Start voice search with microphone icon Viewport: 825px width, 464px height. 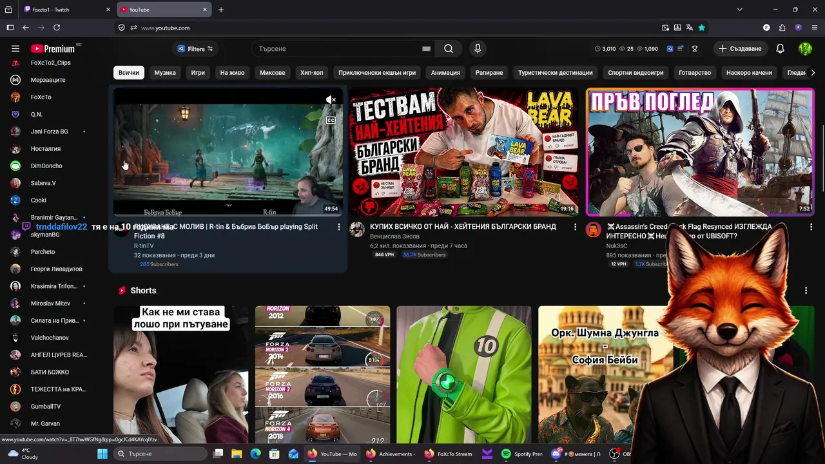478,48
